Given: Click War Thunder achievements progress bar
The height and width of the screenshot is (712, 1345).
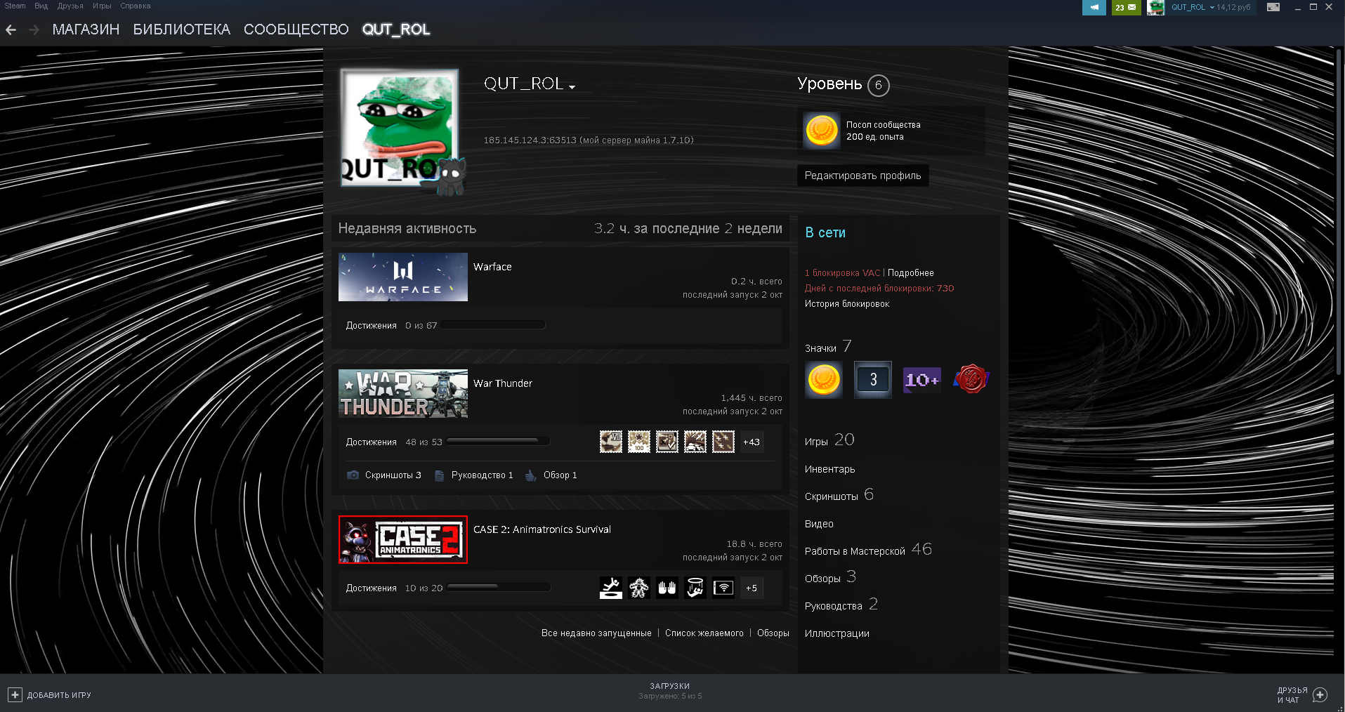Looking at the screenshot, I should pos(498,442).
